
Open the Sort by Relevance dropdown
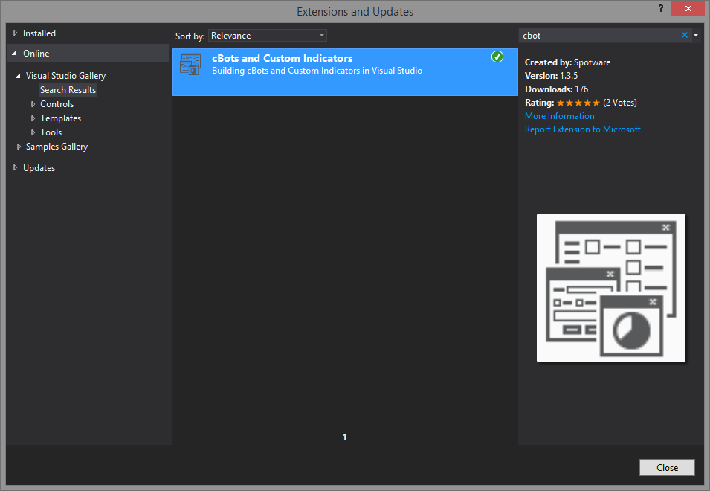[268, 35]
